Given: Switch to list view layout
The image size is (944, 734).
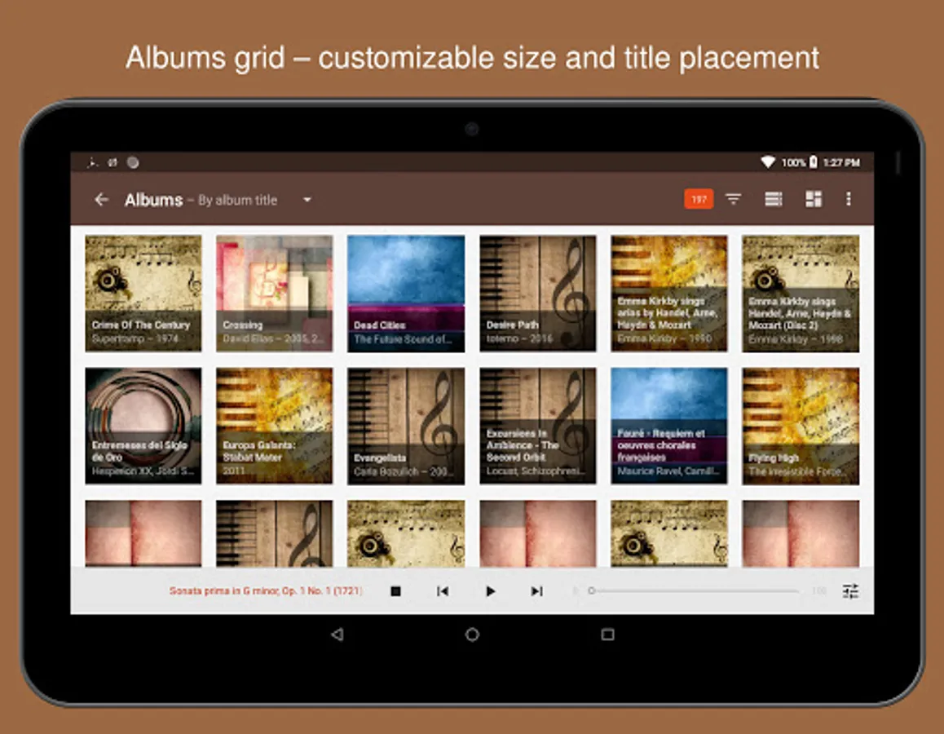Looking at the screenshot, I should point(773,199).
